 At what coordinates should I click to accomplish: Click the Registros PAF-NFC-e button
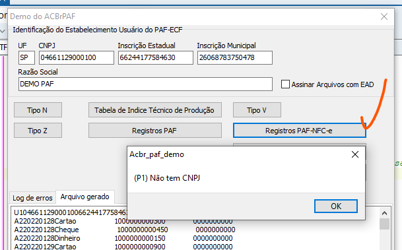[299, 131]
